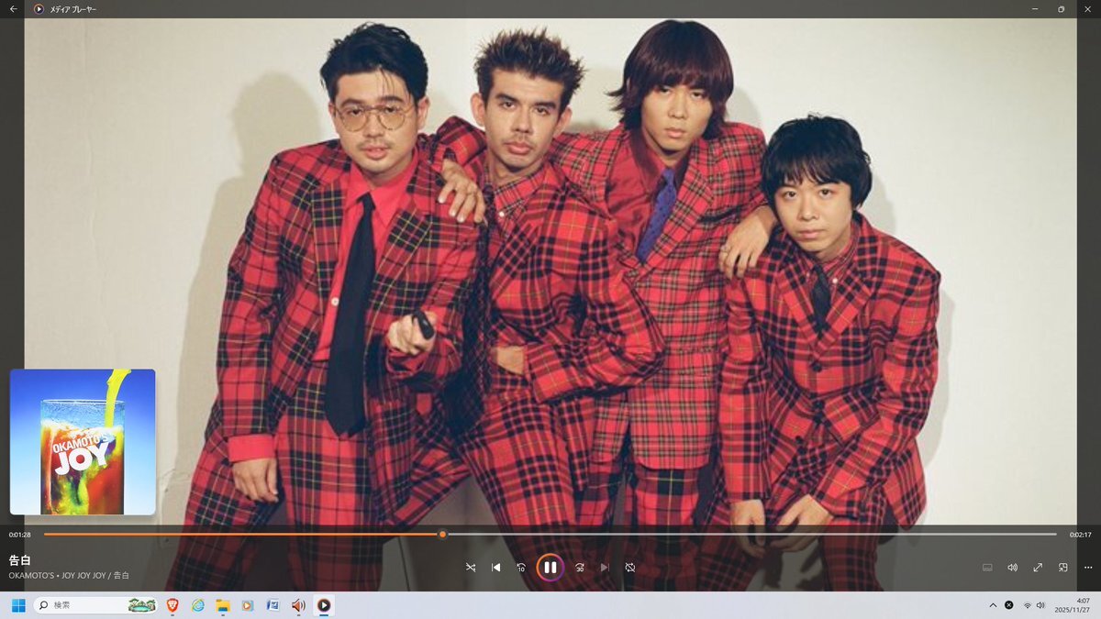1101x619 pixels.
Task: Expand the system tray hidden icons chevron
Action: (x=992, y=605)
